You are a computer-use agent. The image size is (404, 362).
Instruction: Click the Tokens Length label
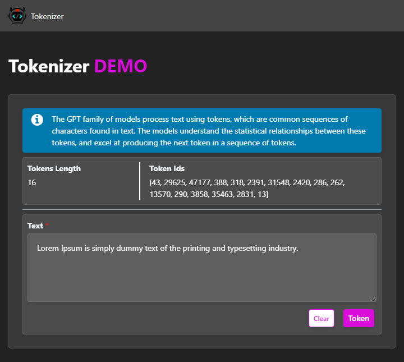54,168
